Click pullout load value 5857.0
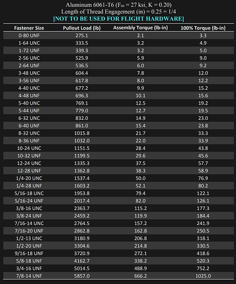 82,276
